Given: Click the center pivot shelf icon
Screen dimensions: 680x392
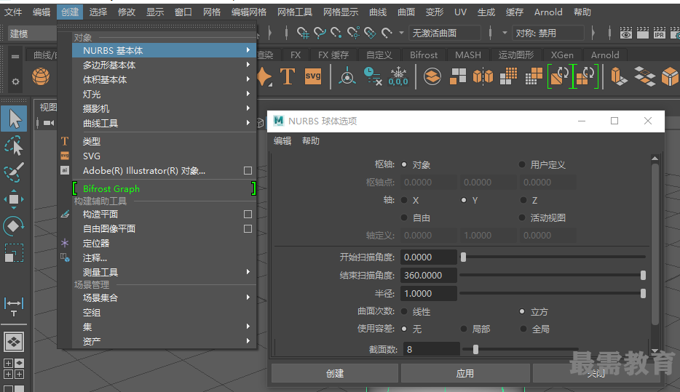Looking at the screenshot, I should click(x=347, y=76).
